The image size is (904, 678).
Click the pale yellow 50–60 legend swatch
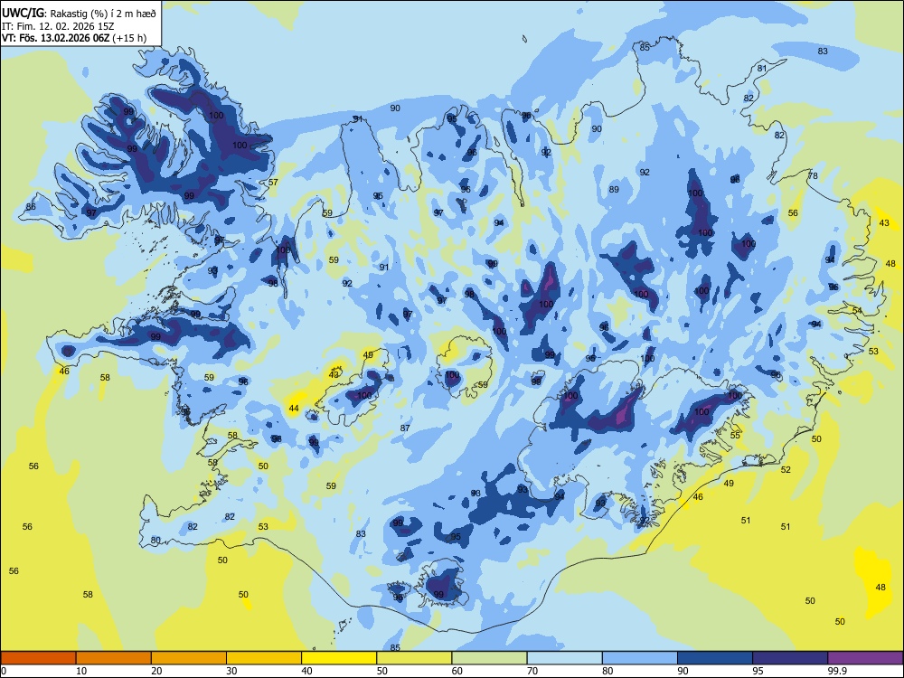point(414,658)
